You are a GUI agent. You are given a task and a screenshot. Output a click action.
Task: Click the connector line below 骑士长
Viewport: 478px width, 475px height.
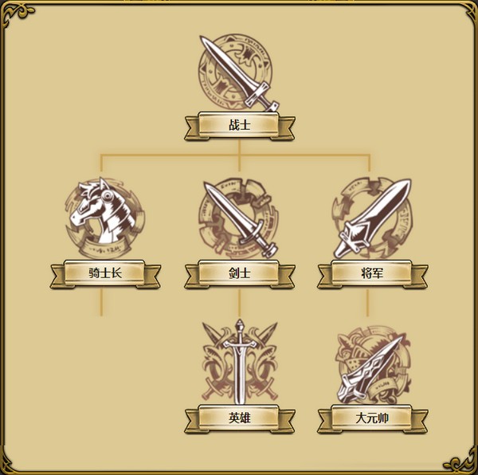[x=101, y=302]
